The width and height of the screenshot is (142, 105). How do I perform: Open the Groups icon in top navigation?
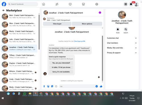click(97, 4)
